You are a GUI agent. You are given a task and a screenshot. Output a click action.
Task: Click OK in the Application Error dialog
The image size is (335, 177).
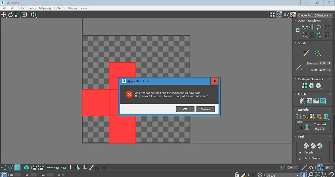coord(185,109)
